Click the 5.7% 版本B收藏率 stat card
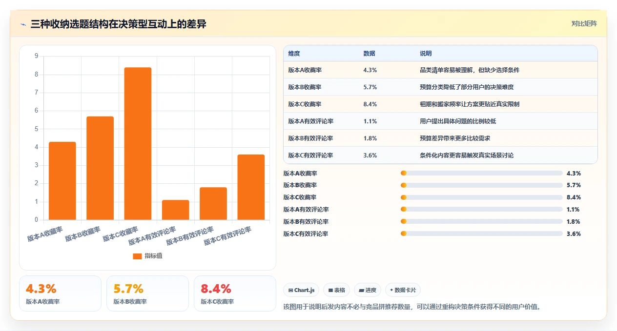Viewport: 617px width, 331px height. click(x=147, y=293)
